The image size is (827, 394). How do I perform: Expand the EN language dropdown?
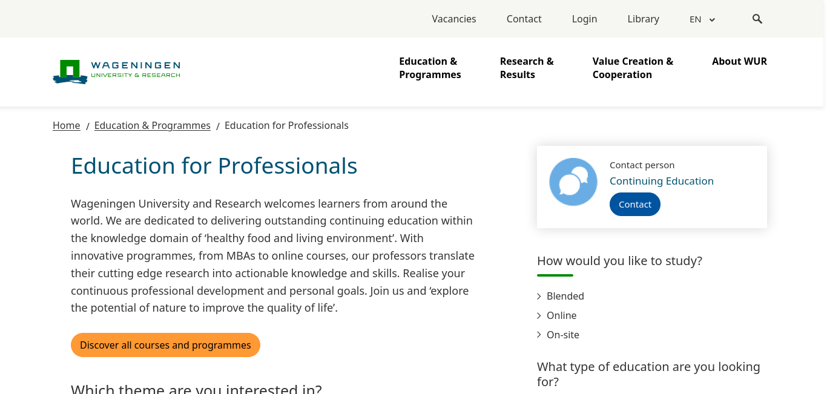pos(702,19)
